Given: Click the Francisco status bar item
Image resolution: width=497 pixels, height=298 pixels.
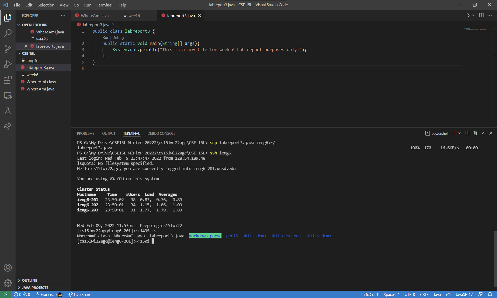Looking at the screenshot, I should click(49, 295).
